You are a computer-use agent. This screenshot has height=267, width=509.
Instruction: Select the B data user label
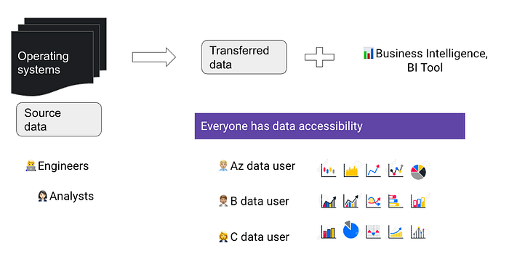click(x=254, y=201)
